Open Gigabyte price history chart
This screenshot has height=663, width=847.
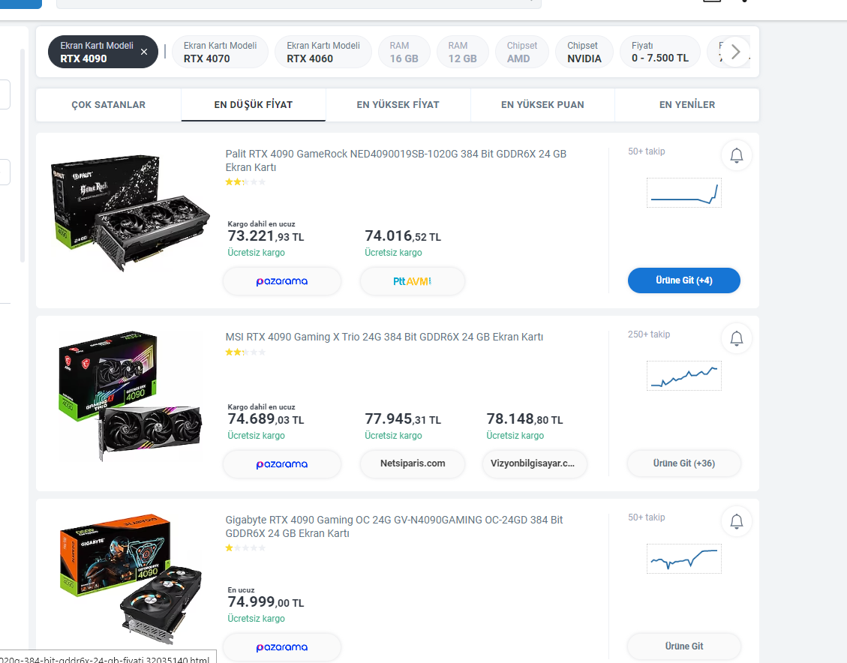[683, 558]
